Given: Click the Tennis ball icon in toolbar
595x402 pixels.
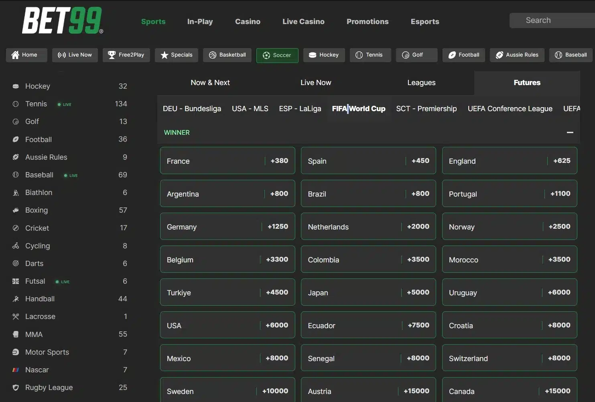Looking at the screenshot, I should [x=359, y=55].
